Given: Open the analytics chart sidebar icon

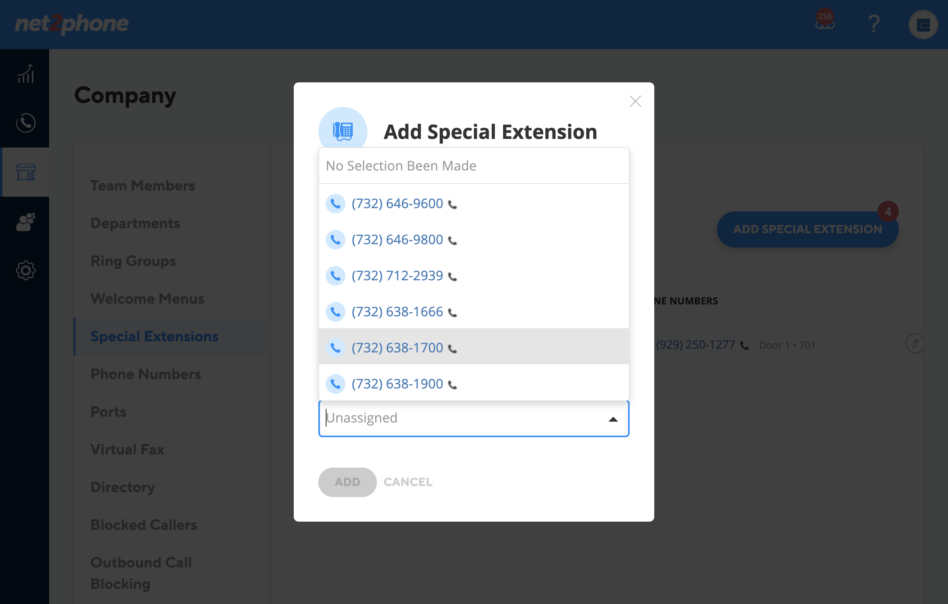Looking at the screenshot, I should 25,74.
